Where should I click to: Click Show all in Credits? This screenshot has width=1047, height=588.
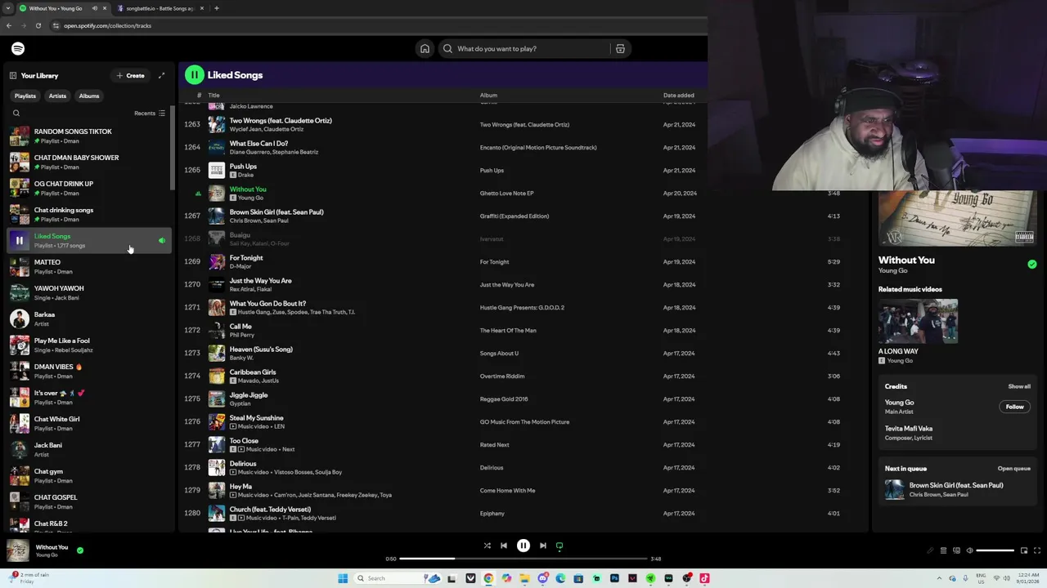pyautogui.click(x=1019, y=386)
